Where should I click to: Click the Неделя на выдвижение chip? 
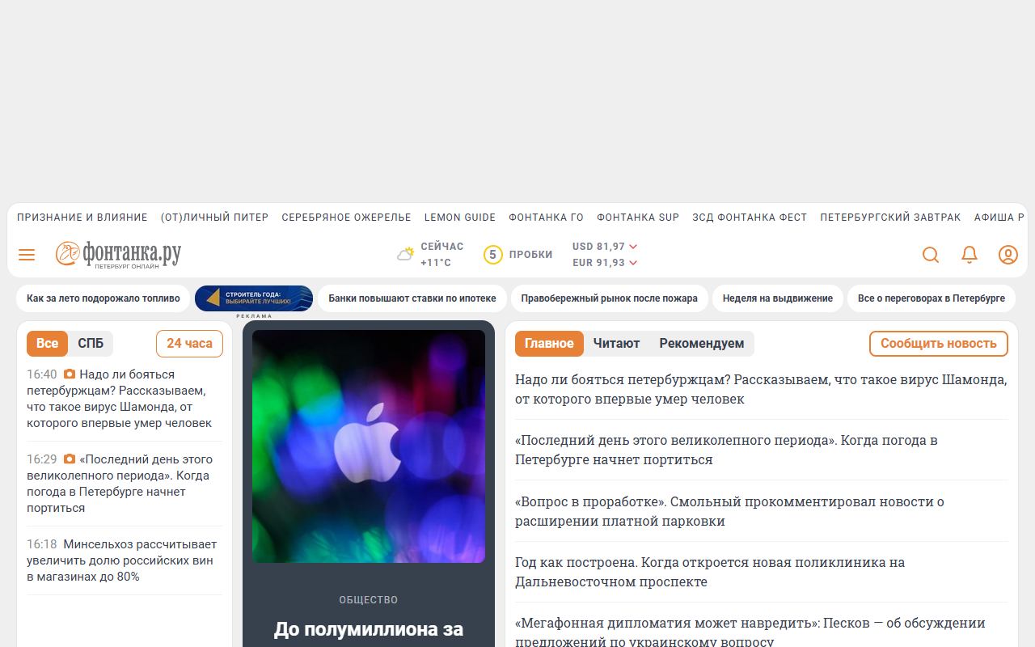coord(778,298)
